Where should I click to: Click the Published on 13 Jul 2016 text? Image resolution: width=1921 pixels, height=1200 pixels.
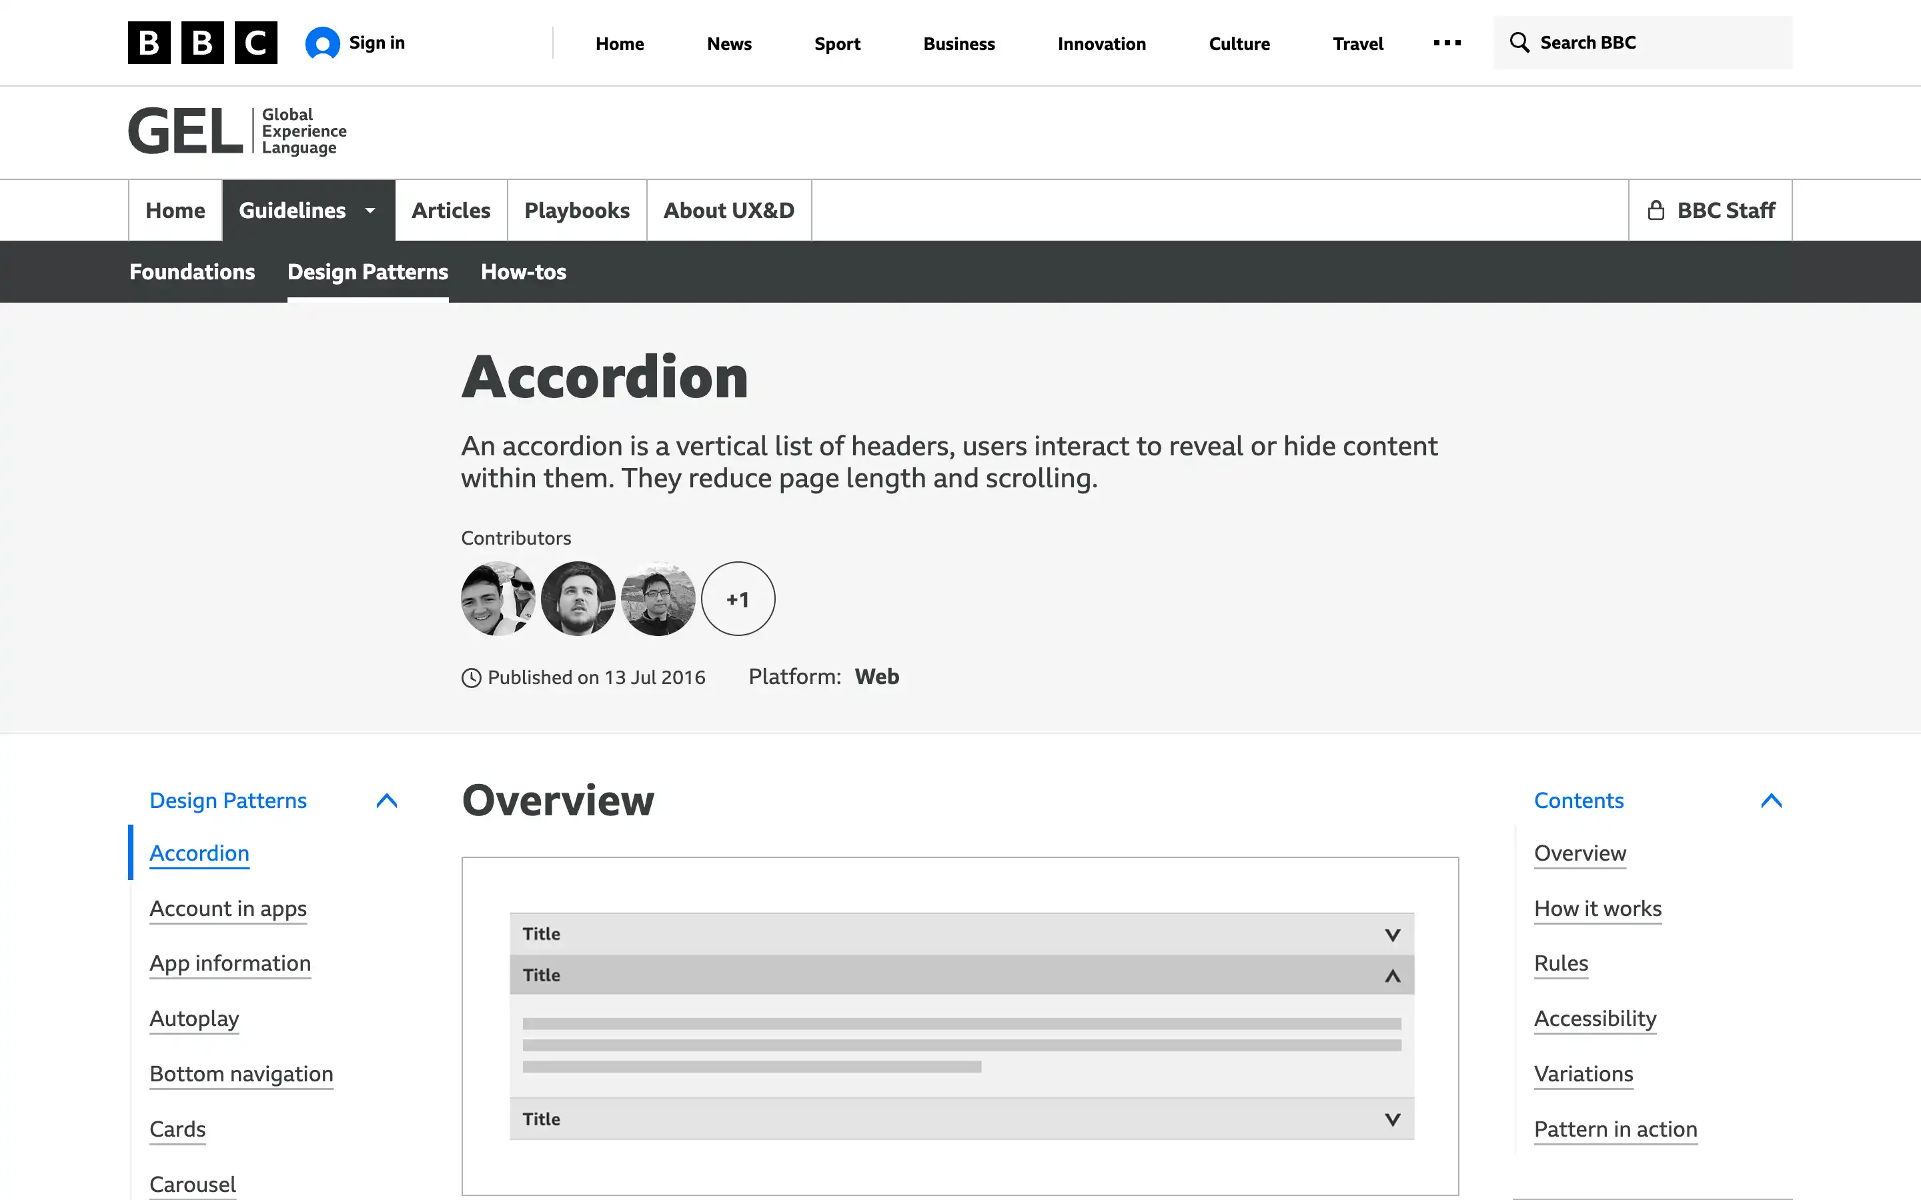click(596, 678)
